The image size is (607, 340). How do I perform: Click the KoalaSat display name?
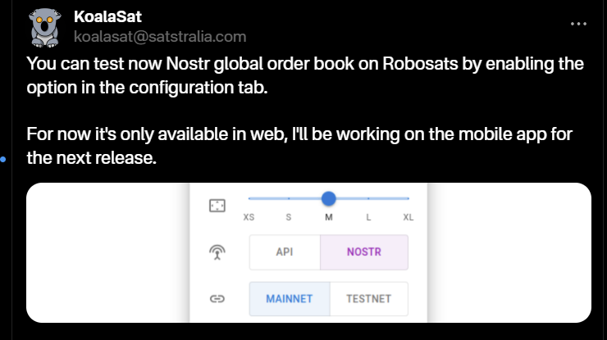point(107,16)
